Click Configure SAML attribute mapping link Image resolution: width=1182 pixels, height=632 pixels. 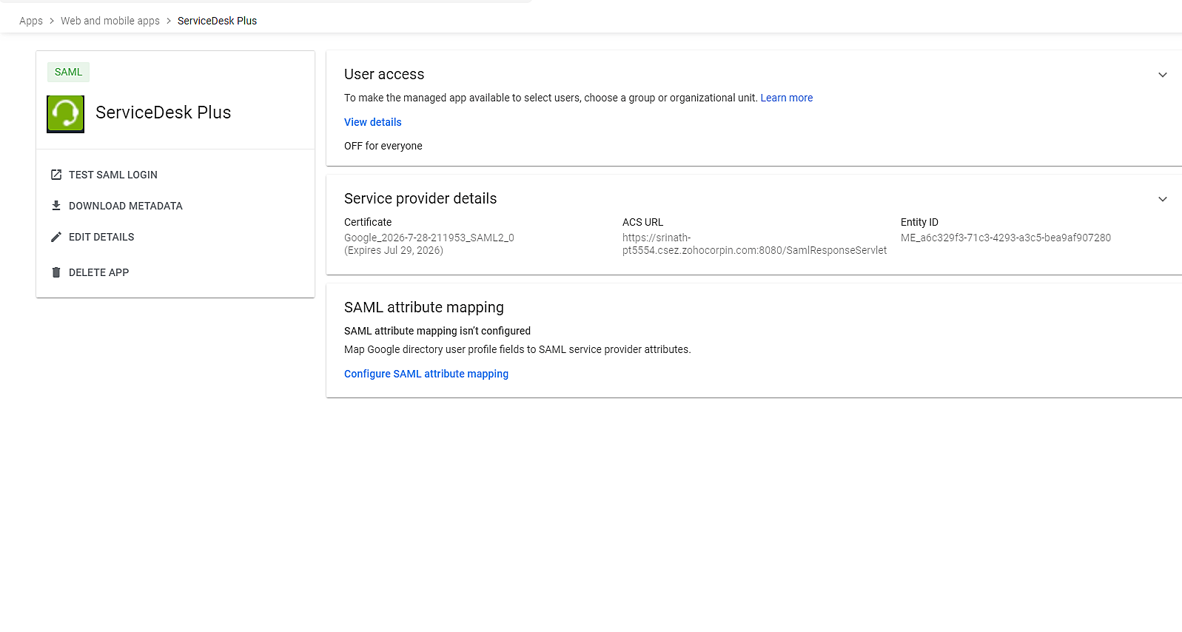pos(426,374)
